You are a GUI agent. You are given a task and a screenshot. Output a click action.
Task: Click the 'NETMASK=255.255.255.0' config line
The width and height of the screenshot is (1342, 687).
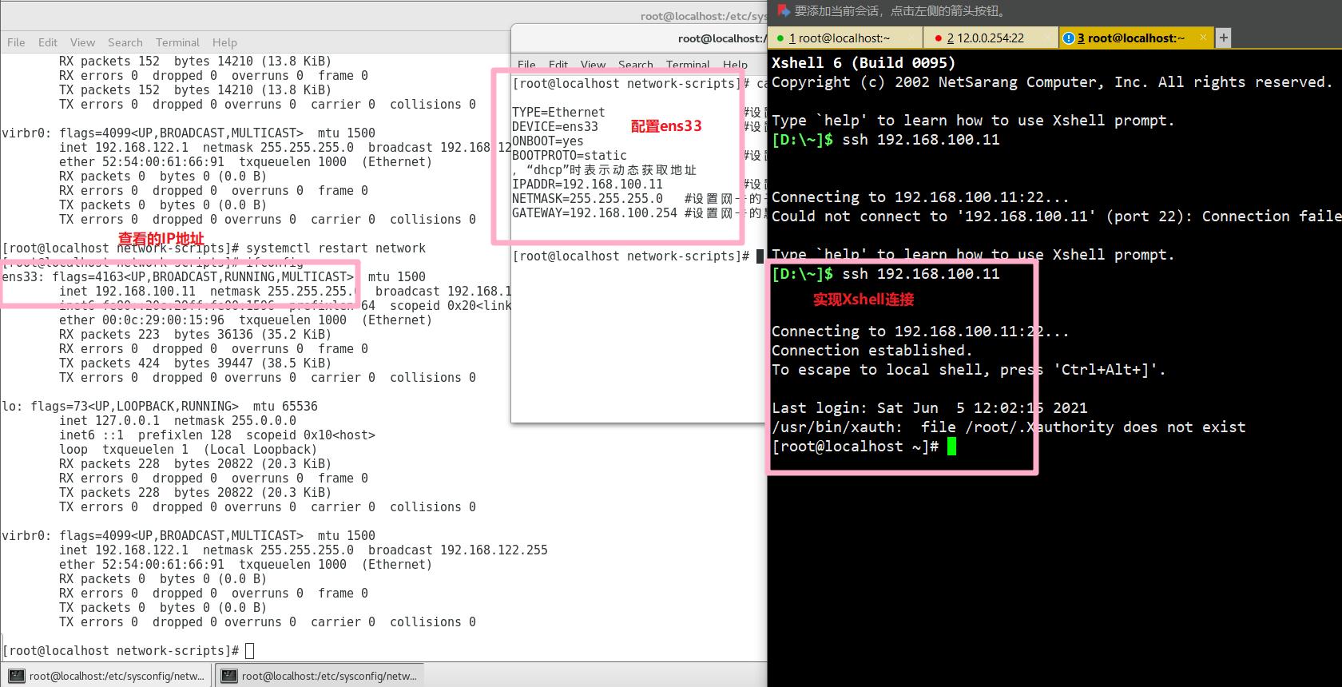click(587, 198)
